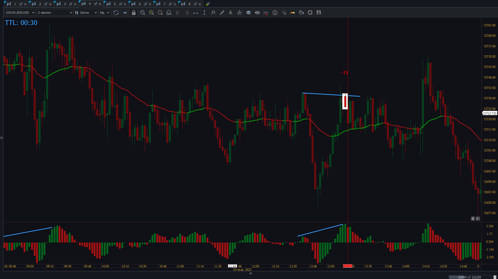Open the 'Бід' price side dropdown
This screenshot has width=498, height=279.
[105, 13]
